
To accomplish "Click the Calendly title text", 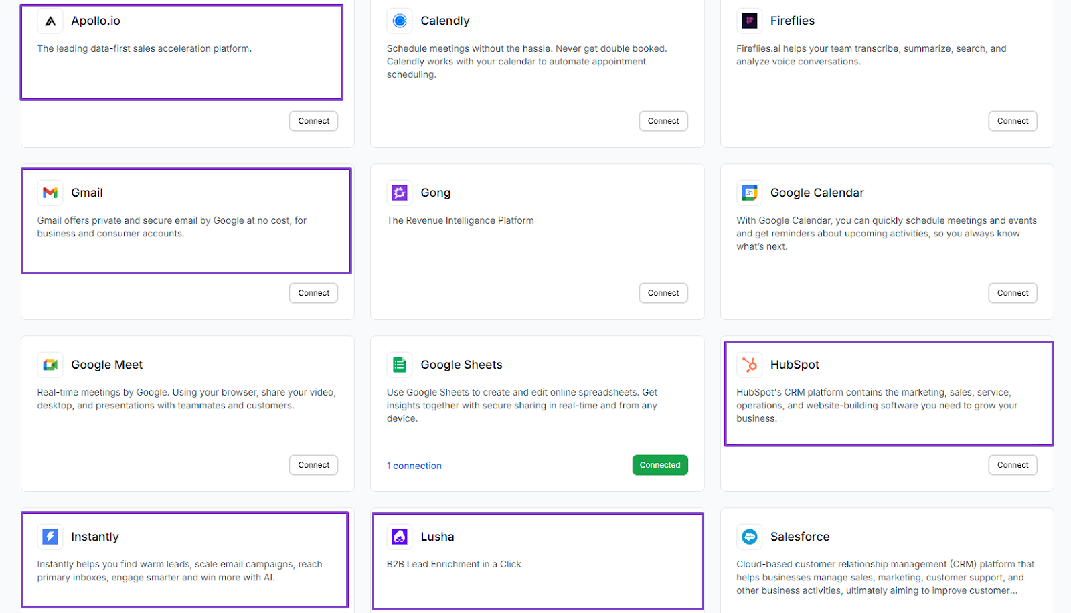I will (445, 21).
